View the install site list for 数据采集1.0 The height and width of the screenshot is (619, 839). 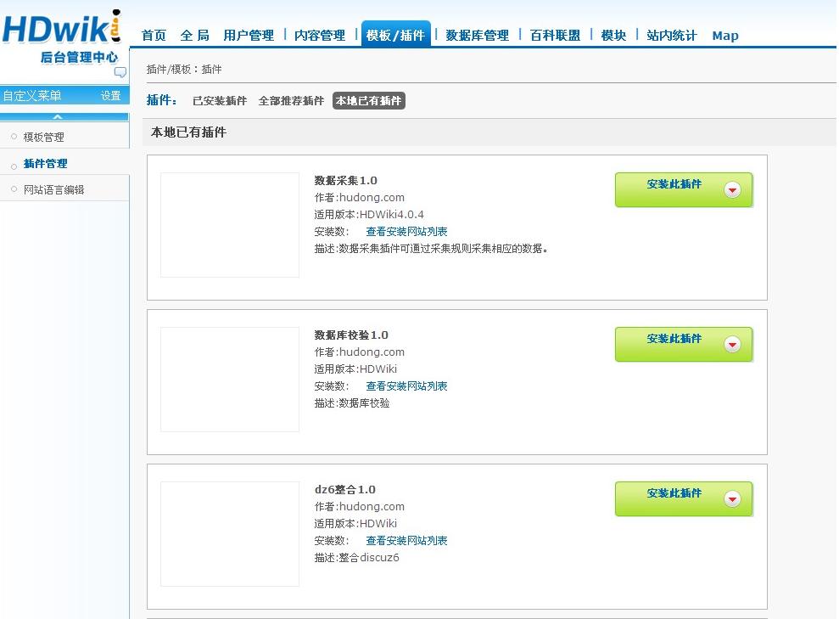pyautogui.click(x=406, y=231)
